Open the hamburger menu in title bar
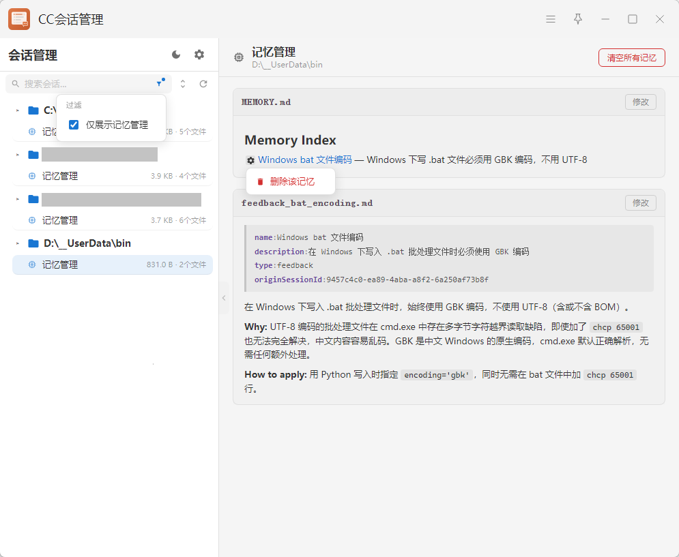The image size is (679, 557). pos(551,19)
